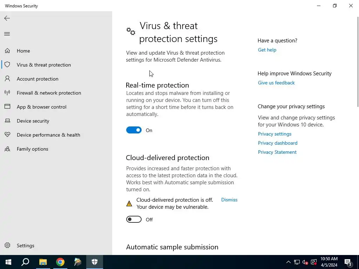Screen dimensions: 359x269
Task: Open Settings label in sidebar
Action: click(25, 246)
